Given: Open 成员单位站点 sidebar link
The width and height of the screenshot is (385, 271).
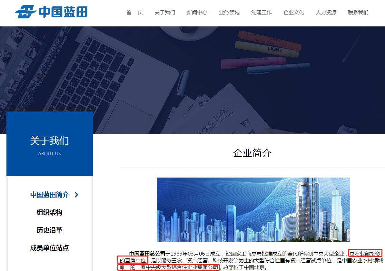Looking at the screenshot, I should click(49, 248).
